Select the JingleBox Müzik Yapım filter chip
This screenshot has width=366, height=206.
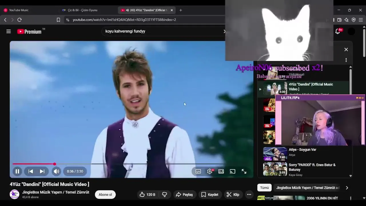pyautogui.click(x=308, y=188)
